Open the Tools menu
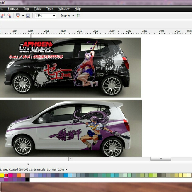The height and width of the screenshot is (192, 192). (50, 9)
